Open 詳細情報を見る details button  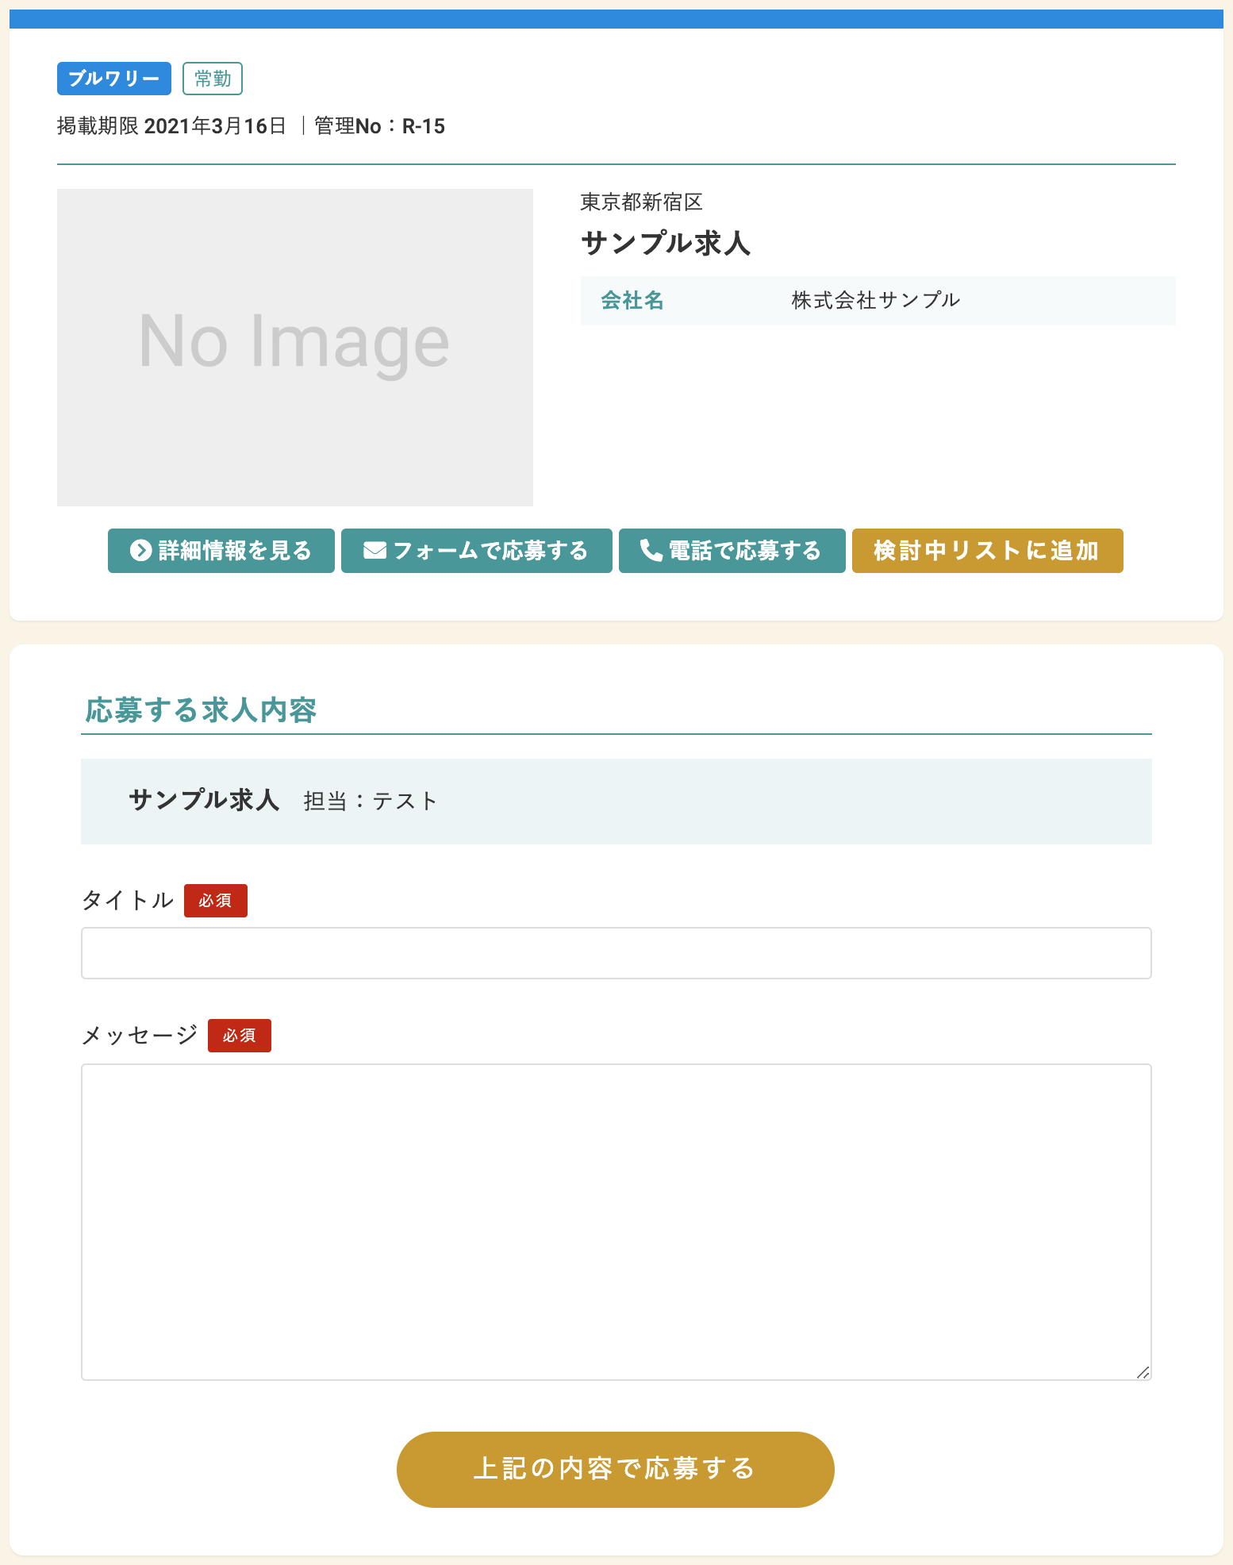click(x=221, y=551)
